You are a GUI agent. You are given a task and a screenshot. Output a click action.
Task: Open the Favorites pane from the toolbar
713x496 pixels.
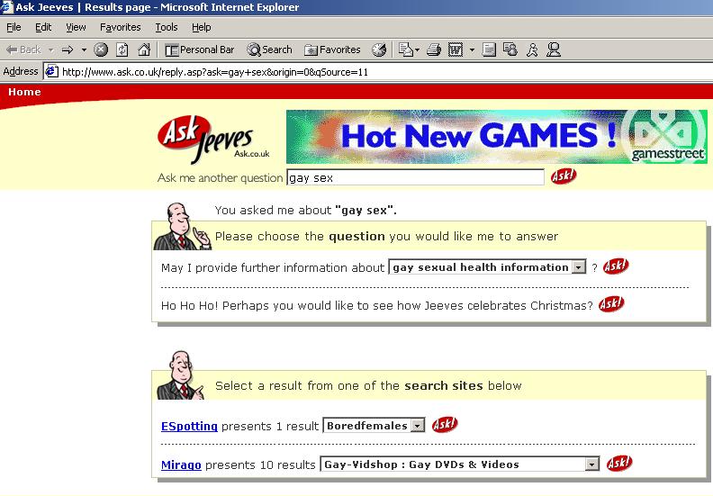pos(332,50)
